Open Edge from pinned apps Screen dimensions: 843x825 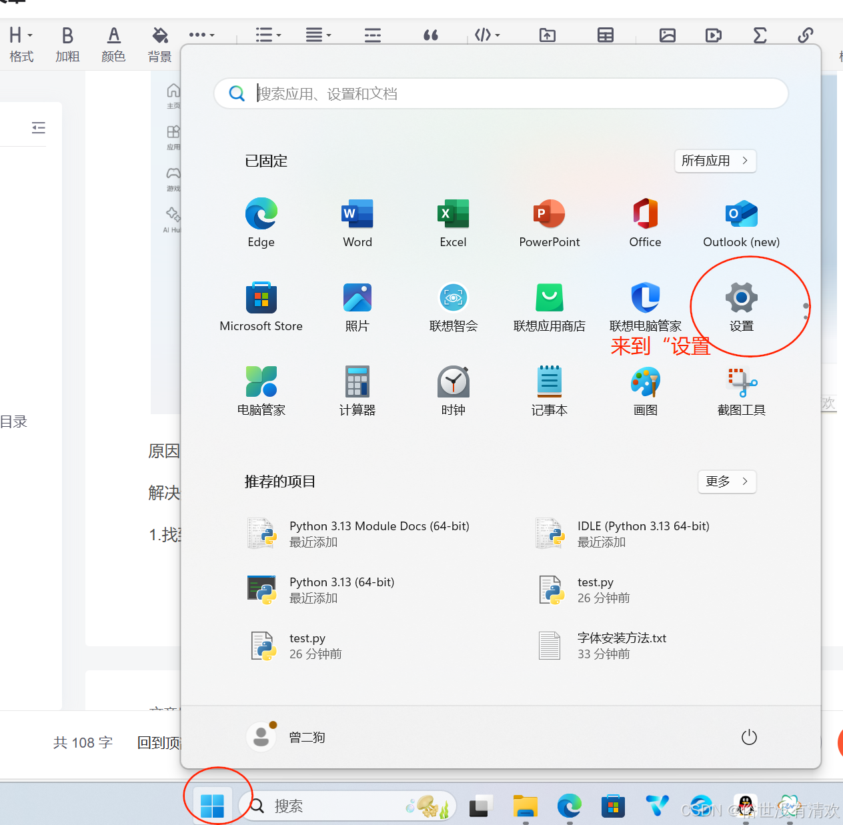tap(261, 223)
